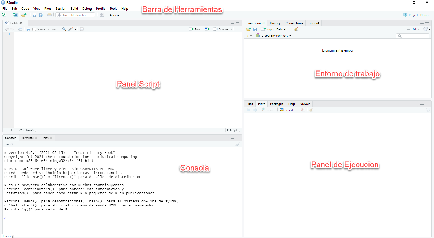Switch to the Terminal tab
434x238 pixels.
pyautogui.click(x=27, y=138)
